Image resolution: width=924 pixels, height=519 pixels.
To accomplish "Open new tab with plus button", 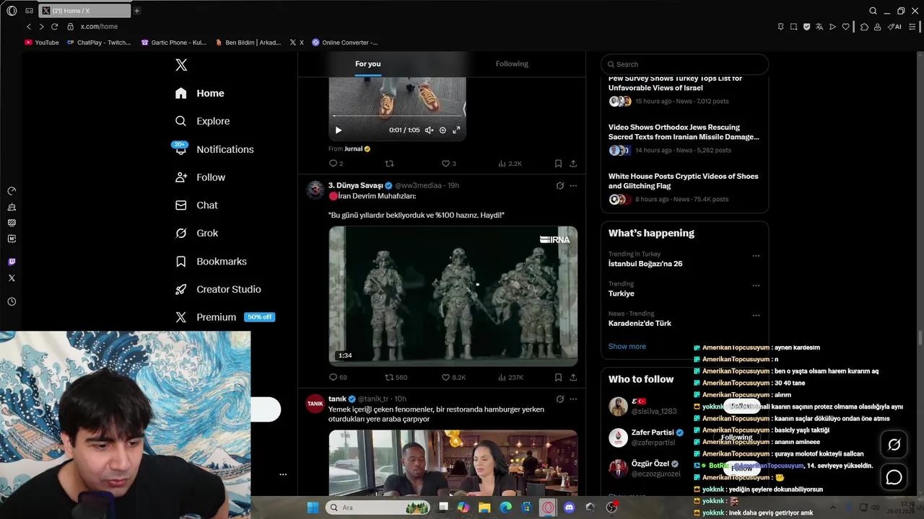I will coord(136,11).
